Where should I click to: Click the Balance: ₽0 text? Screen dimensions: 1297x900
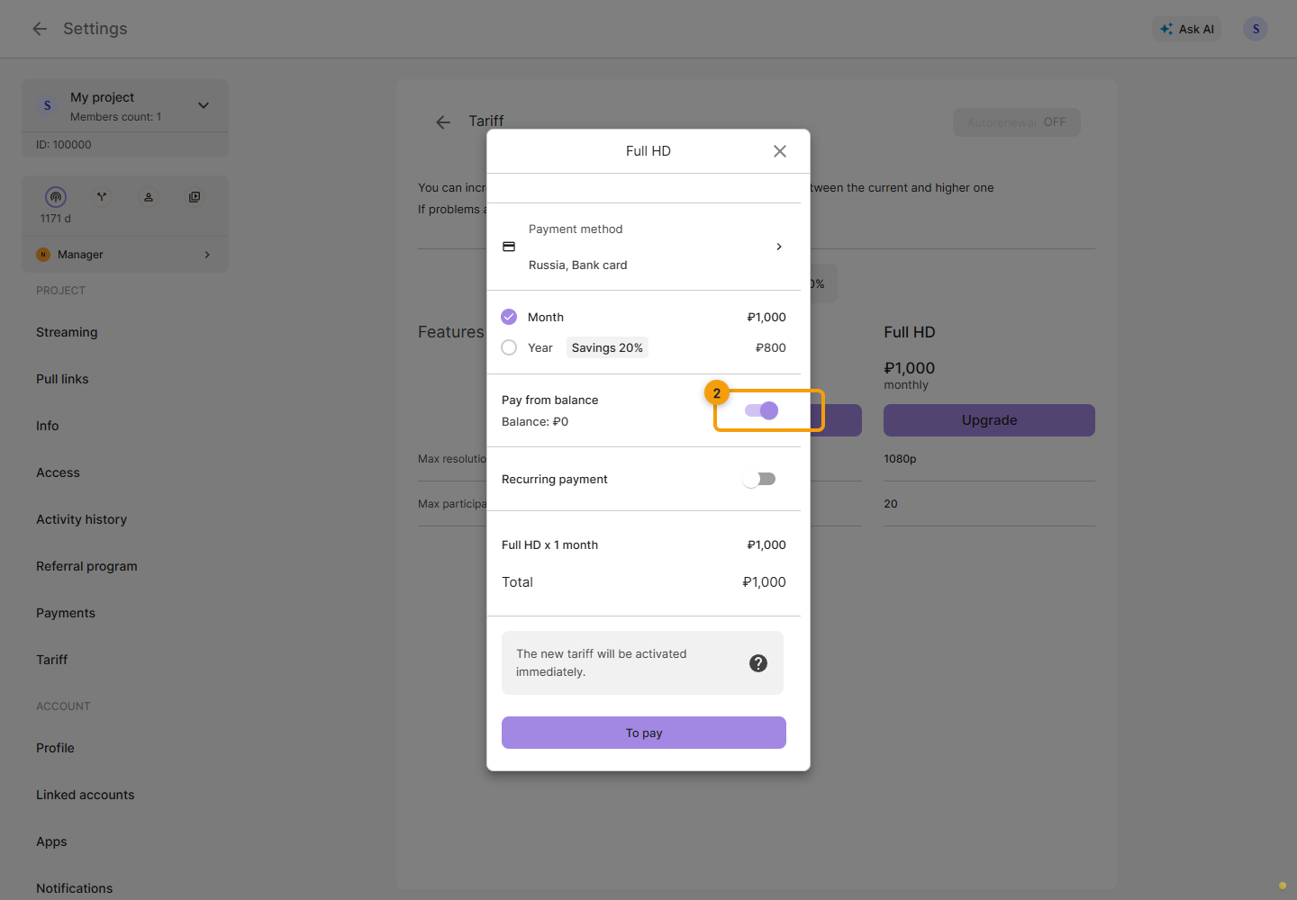pos(535,422)
